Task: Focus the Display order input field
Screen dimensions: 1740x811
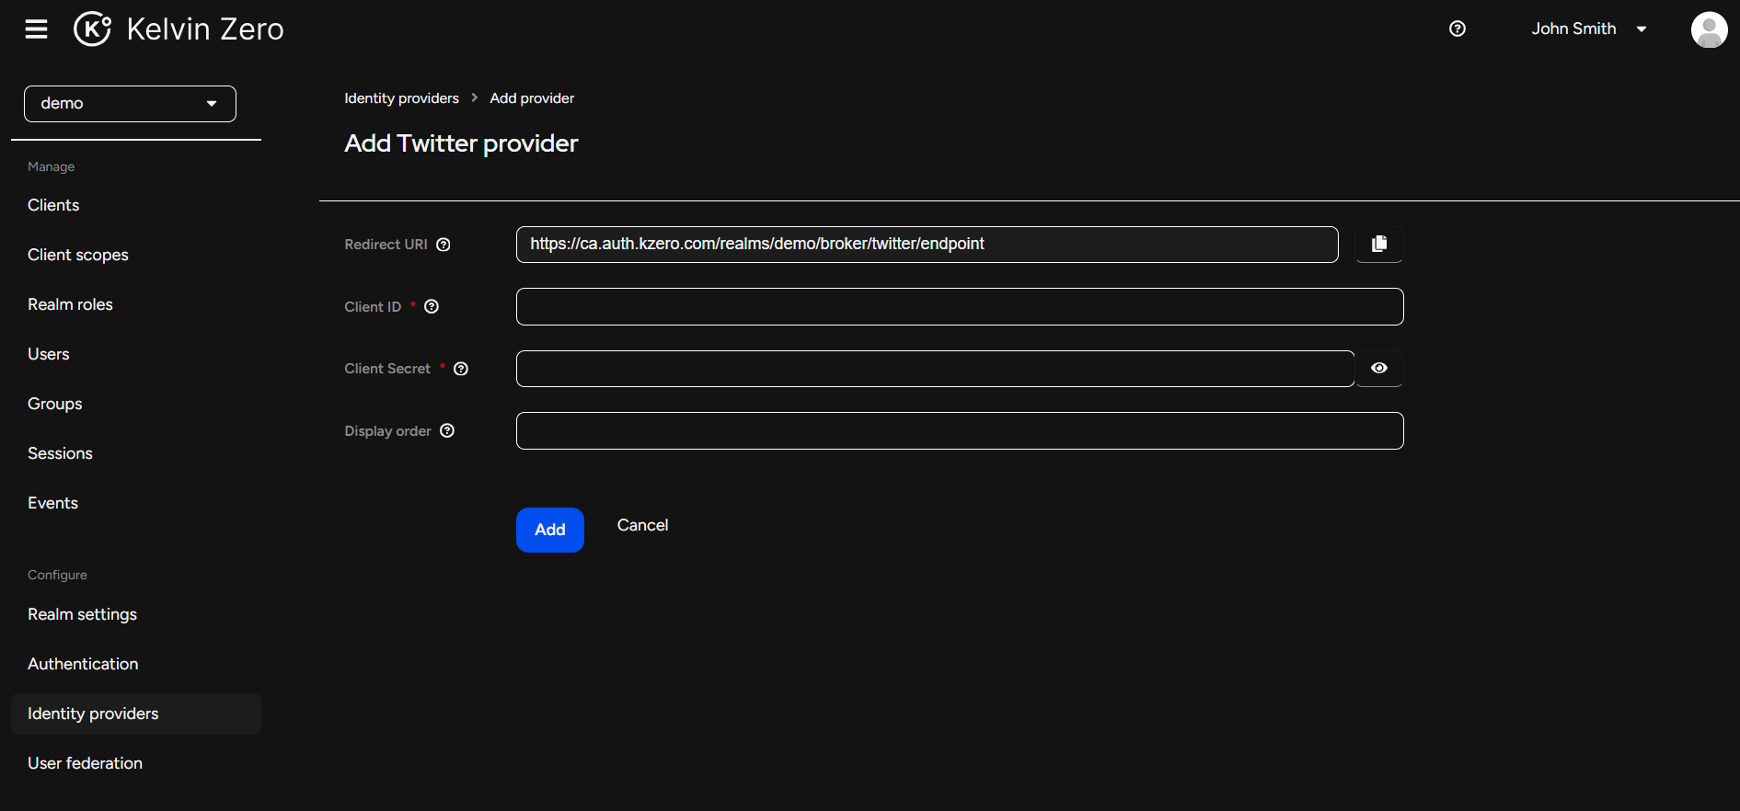Action: pyautogui.click(x=960, y=431)
